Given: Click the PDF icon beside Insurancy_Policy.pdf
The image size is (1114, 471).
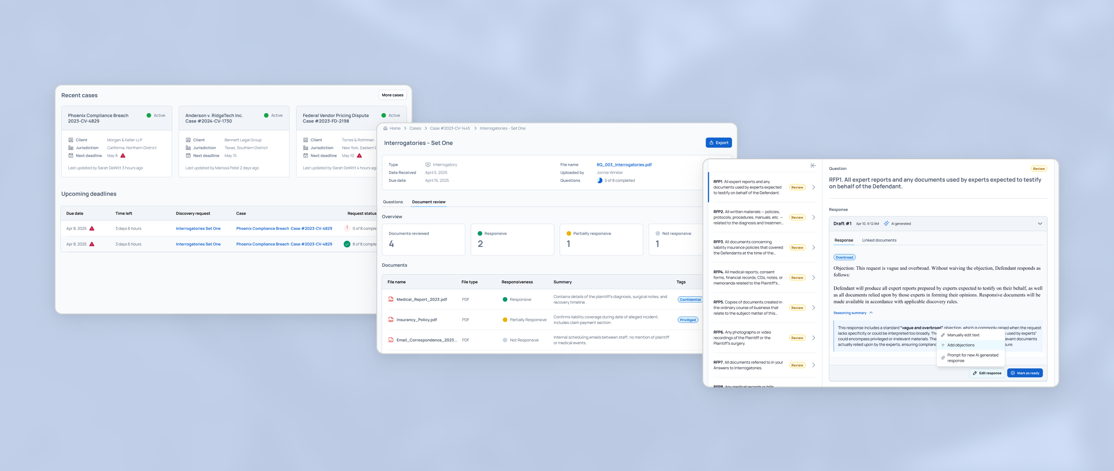Looking at the screenshot, I should click(x=391, y=320).
